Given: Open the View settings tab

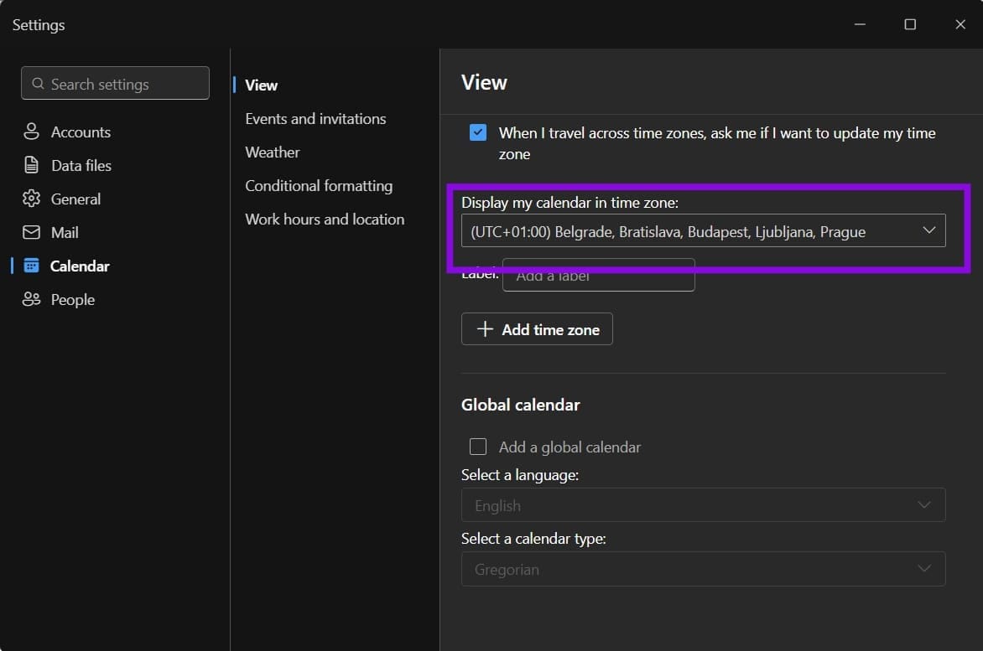Looking at the screenshot, I should point(261,85).
